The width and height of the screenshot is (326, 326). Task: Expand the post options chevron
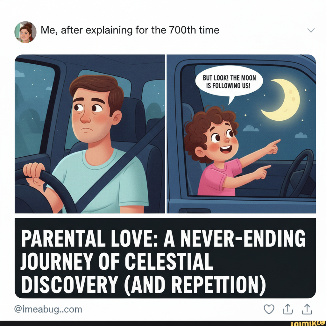pos(311,31)
